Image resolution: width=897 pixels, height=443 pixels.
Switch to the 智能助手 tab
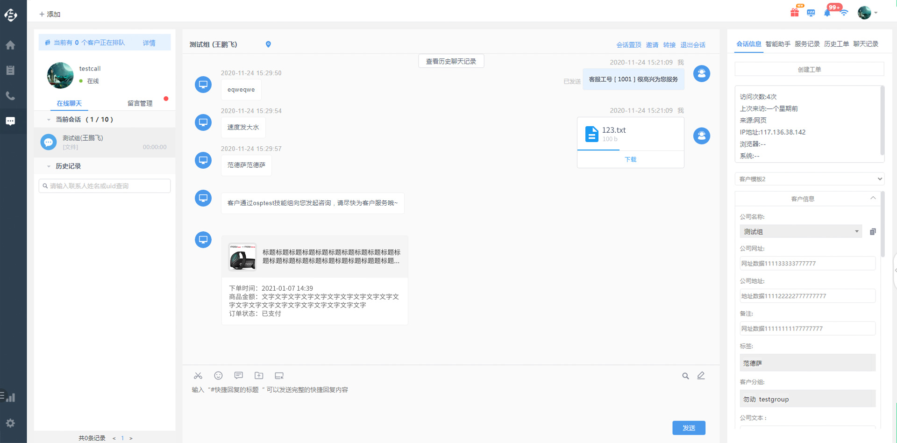[x=778, y=44]
